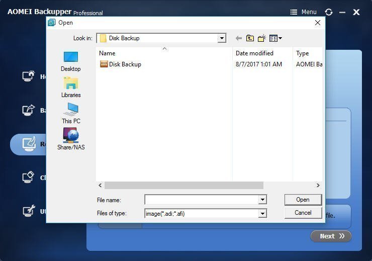Screen dimensions: 372x261
Task: Click the Cancel button
Action: [303, 213]
